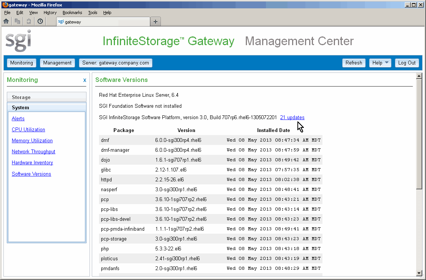Click the Package column header
Viewport: 426px width, 280px height.
point(124,130)
